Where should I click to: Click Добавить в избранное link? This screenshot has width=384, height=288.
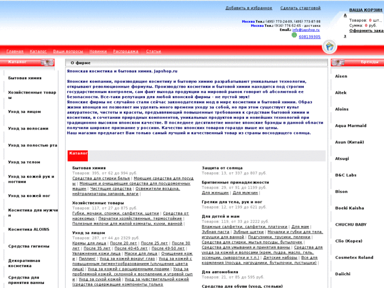(249, 8)
